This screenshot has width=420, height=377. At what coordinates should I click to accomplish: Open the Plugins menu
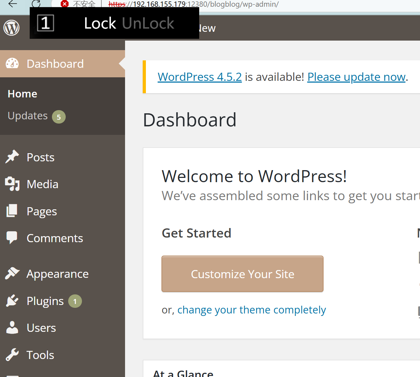63,301
